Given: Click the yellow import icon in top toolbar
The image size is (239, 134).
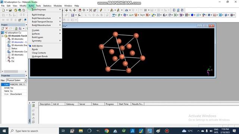Looking at the screenshot, I should click(x=16, y=10).
